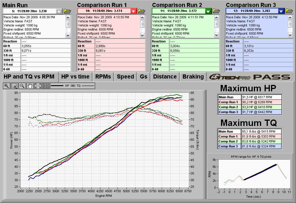Open the Braking tab
This screenshot has height=203, width=296.
[x=193, y=77]
